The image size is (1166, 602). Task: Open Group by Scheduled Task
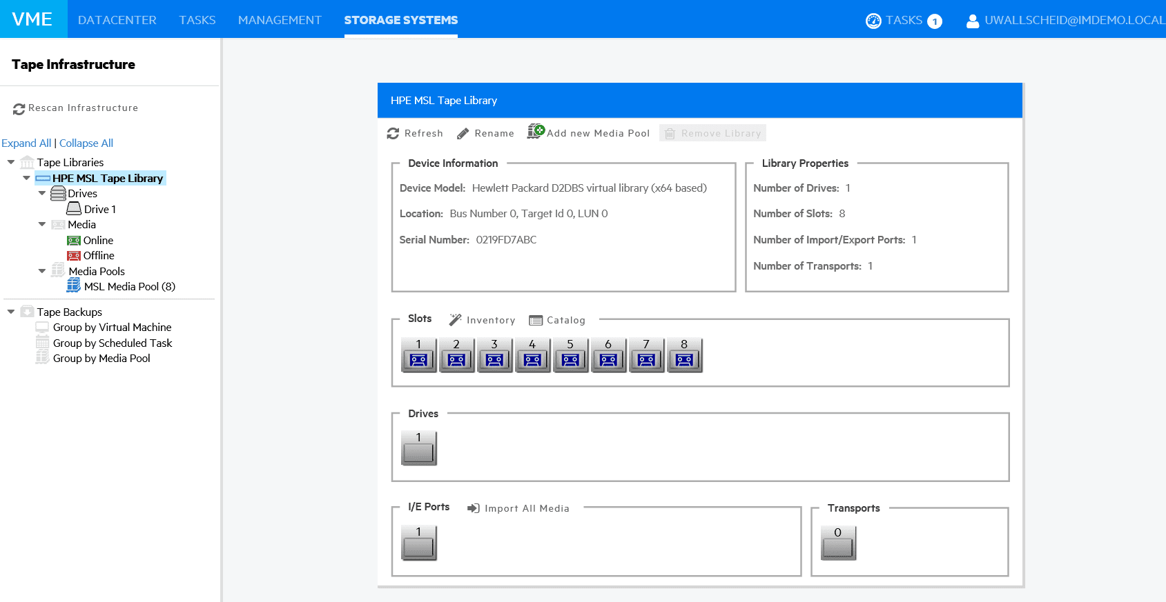coord(113,343)
